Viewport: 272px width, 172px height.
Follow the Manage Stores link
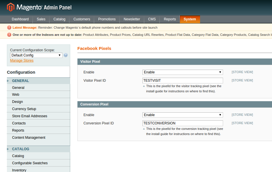pos(22,60)
